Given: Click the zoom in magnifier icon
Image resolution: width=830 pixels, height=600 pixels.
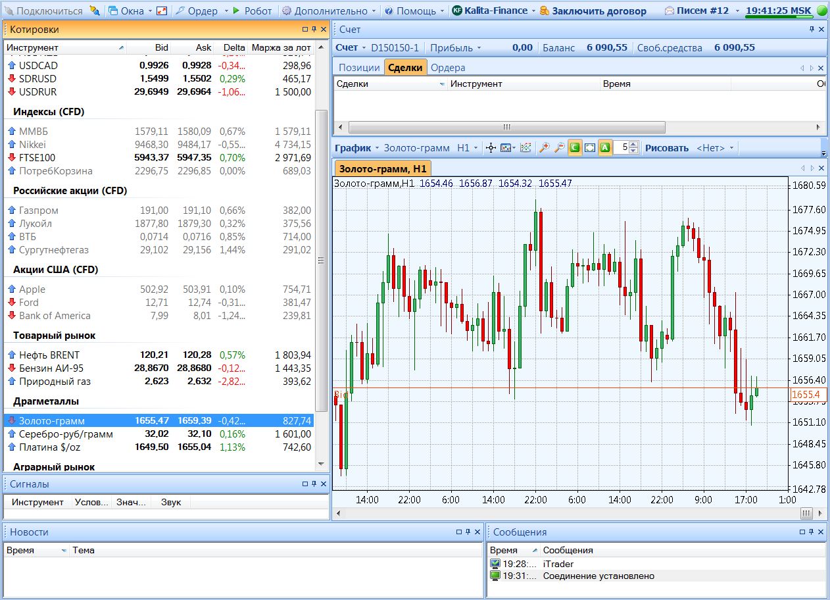Looking at the screenshot, I should click(544, 148).
